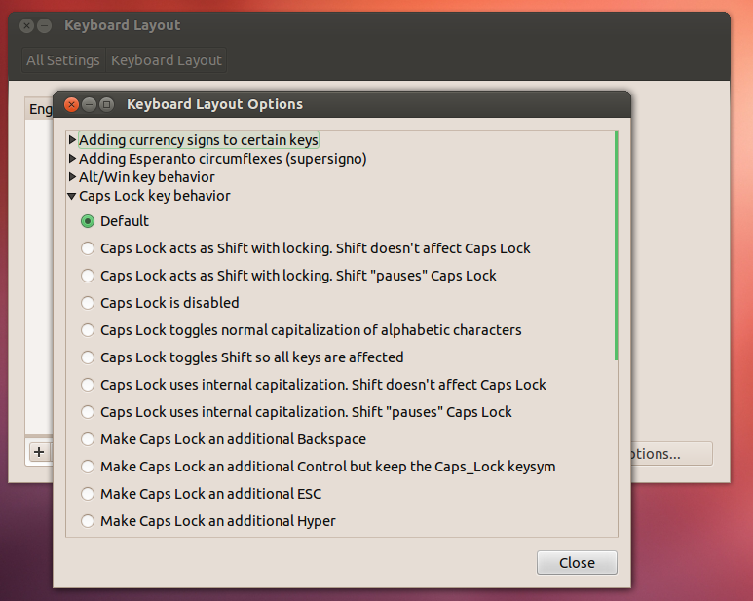Go back to All Settings

63,60
